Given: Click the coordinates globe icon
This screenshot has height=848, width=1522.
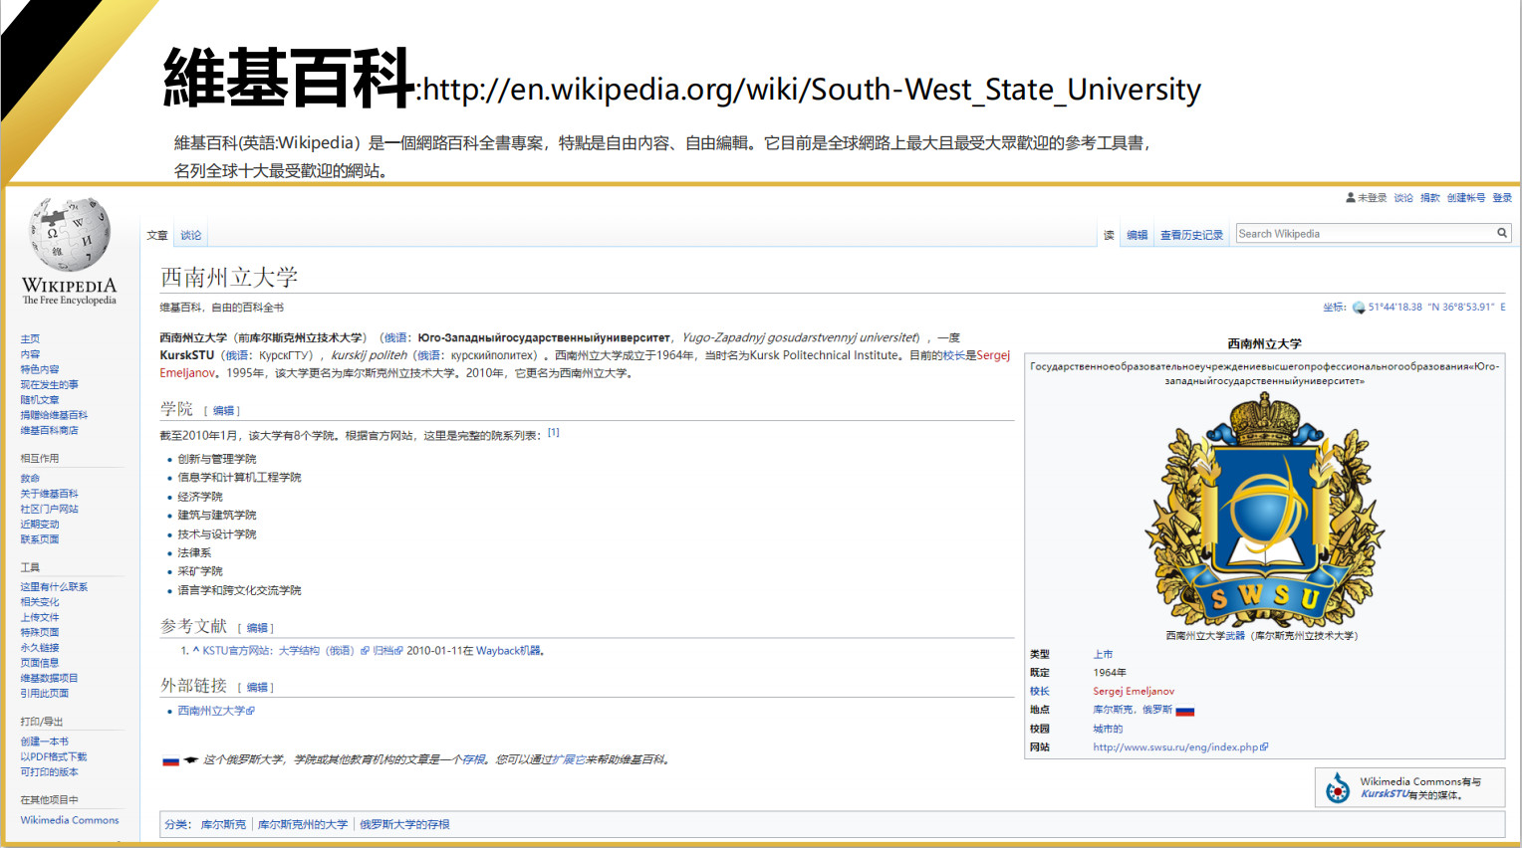Looking at the screenshot, I should click(x=1359, y=308).
